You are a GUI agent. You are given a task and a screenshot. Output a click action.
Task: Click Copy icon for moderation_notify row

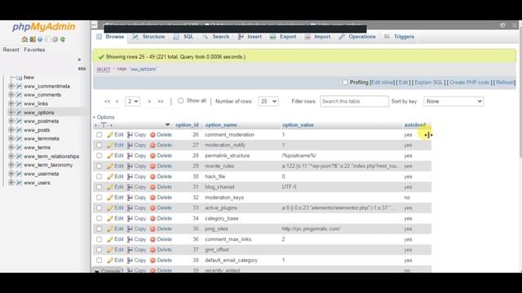(130, 145)
